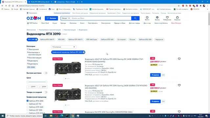Check GeForce GT 1030 checkbox
Screen dimensions: 210x118
28,110
